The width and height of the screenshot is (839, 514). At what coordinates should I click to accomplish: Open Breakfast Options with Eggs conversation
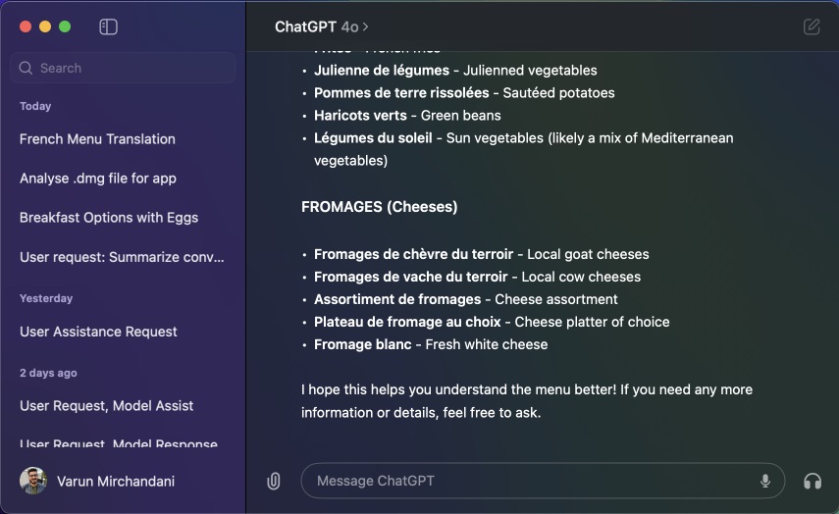pyautogui.click(x=109, y=218)
